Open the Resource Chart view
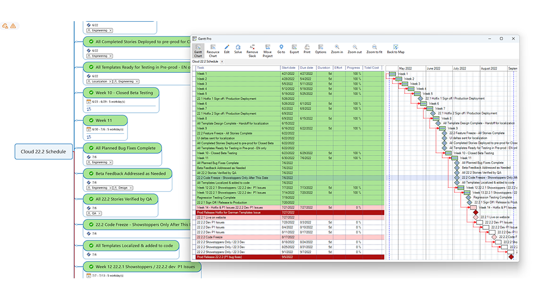Screen dimensions: 534x300 [x=213, y=51]
